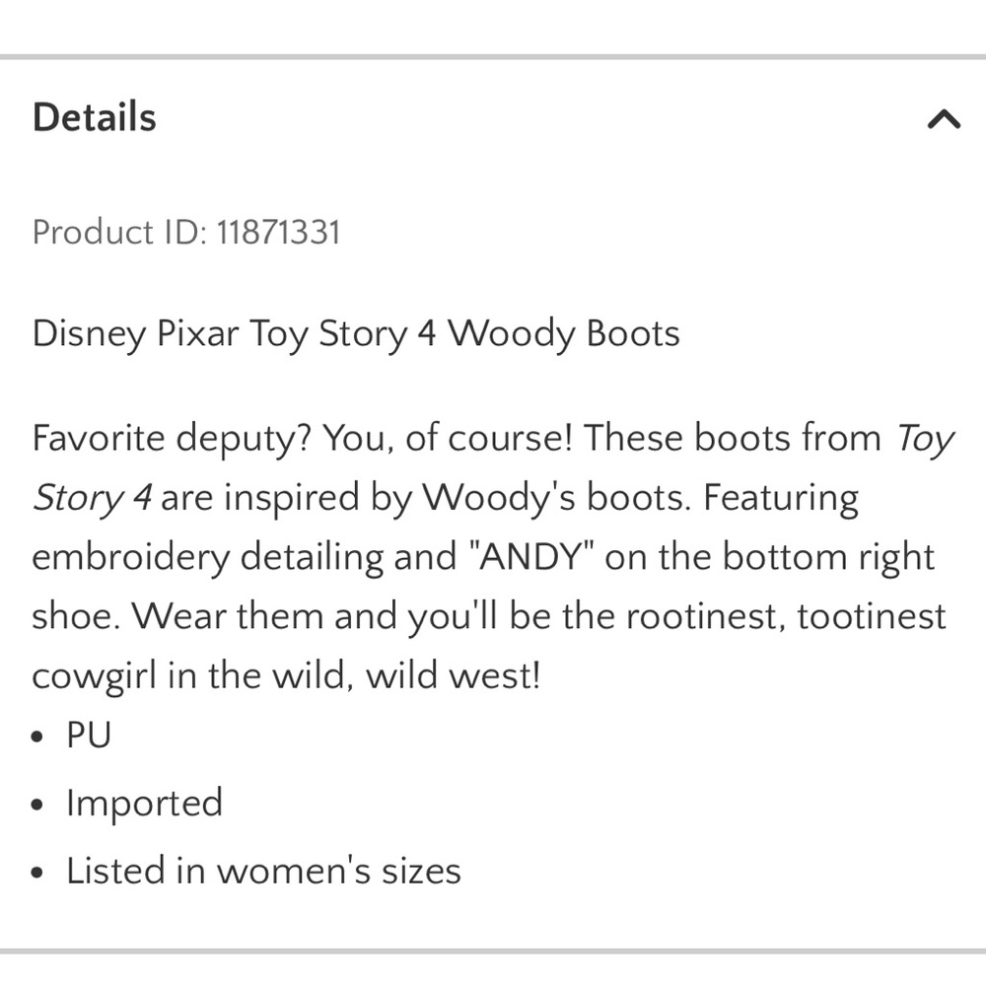Click the bullet point beside Imported

38,805
